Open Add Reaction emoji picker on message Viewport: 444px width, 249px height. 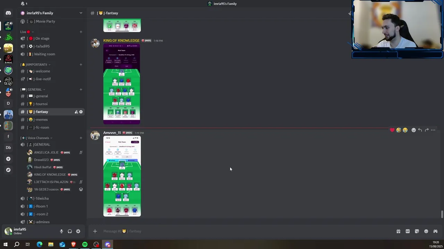coord(413,130)
